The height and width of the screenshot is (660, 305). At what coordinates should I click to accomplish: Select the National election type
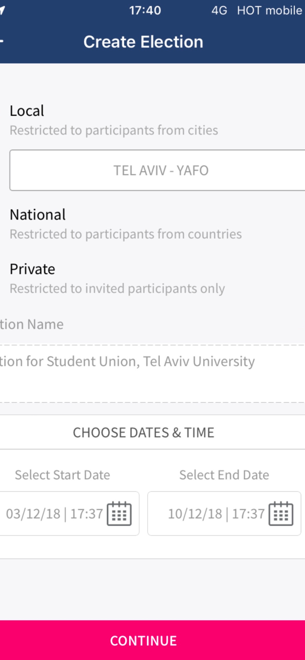tap(37, 215)
